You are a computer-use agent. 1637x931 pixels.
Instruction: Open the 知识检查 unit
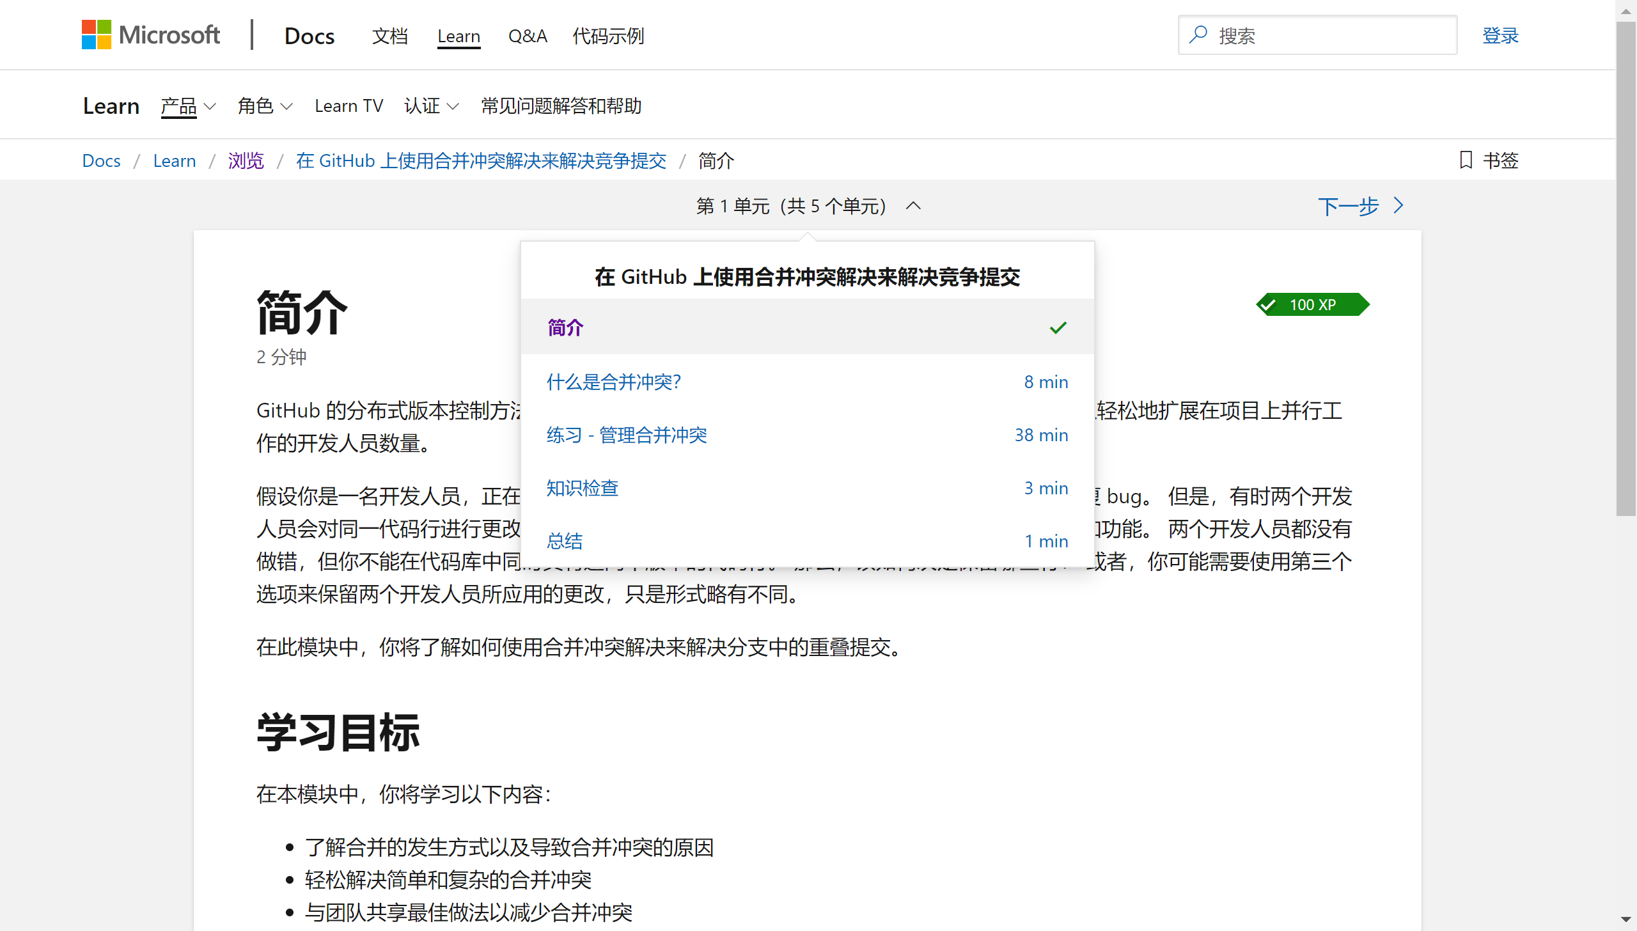pyautogui.click(x=583, y=488)
